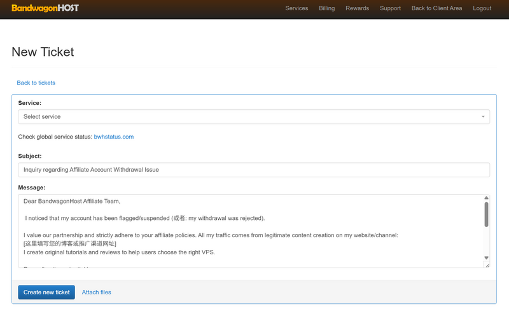Open the Services menu
Image resolution: width=509 pixels, height=309 pixels.
point(296,8)
